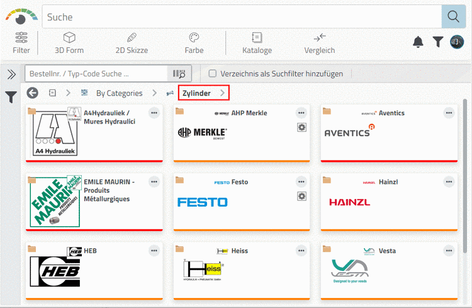The image size is (472, 308).
Task: Open the large FESTO logo thumbnail
Action: 202,202
